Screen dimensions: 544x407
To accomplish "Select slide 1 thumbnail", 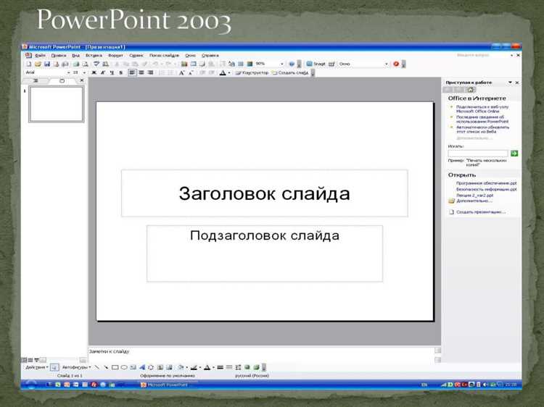I will (x=56, y=104).
